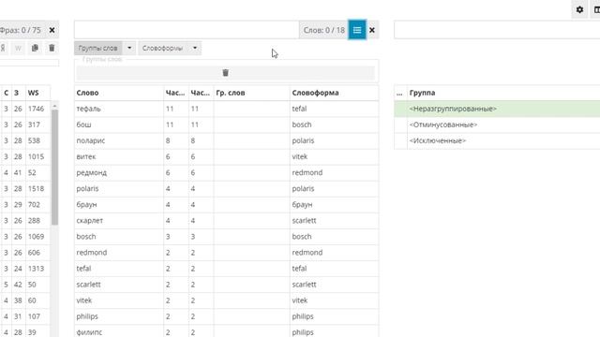Viewport: 600px width, 337px height.
Task: Clear the phrases filter with the X icon
Action: [52, 30]
